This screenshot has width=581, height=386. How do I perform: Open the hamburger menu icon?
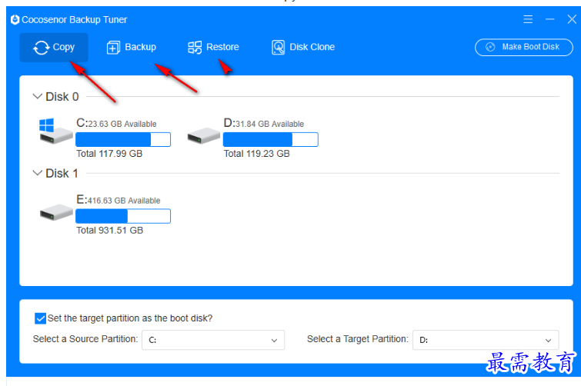528,19
